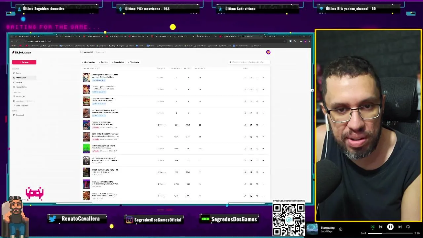Click the SegredosDosGames Kick label
The width and height of the screenshot is (423, 238).
pyautogui.click(x=229, y=219)
